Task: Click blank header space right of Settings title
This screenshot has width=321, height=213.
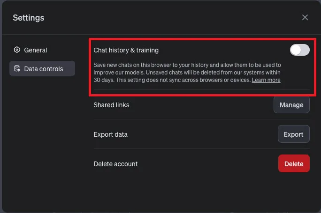Action: (164, 18)
